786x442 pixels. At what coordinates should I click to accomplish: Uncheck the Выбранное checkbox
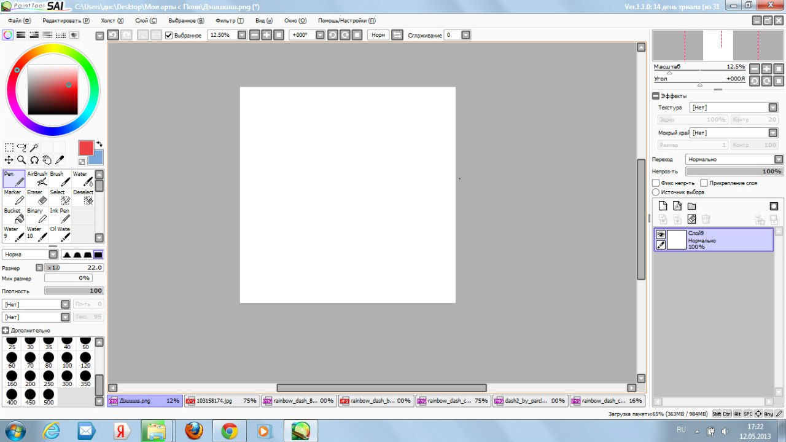tap(169, 36)
